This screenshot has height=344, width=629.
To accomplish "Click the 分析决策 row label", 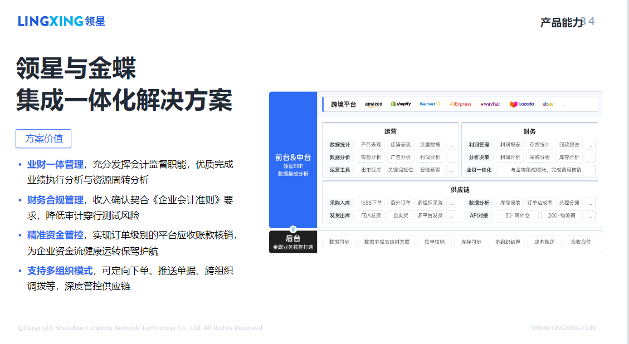I will point(479,158).
